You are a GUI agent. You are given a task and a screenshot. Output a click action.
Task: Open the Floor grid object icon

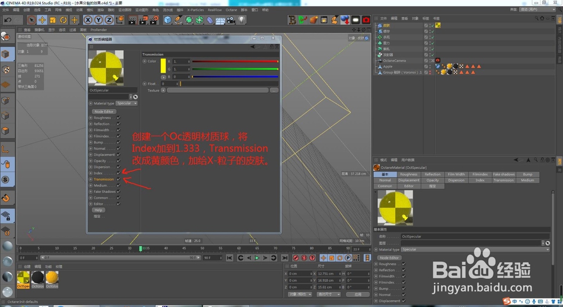tap(220, 20)
